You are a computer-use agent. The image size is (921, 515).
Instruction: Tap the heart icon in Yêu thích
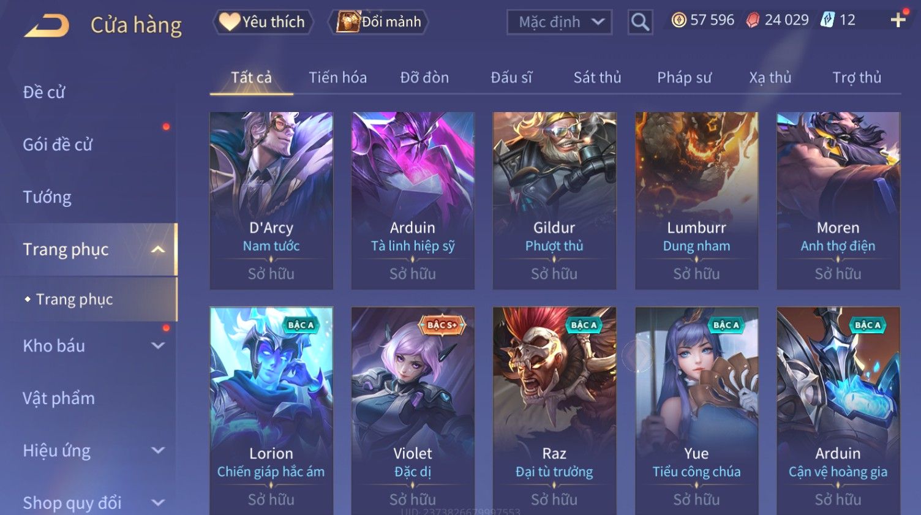pos(230,21)
